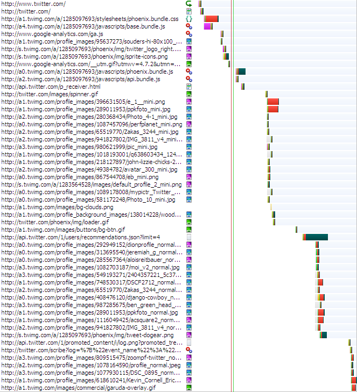Image resolution: width=357 pixels, height=392 pixels.
Task: Select bg-clouds.png URL row
Action: [57, 207]
